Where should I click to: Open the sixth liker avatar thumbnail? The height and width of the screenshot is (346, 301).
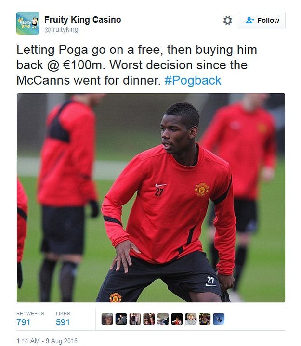(x=177, y=319)
